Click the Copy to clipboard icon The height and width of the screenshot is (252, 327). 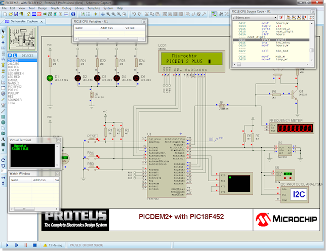[152, 14]
